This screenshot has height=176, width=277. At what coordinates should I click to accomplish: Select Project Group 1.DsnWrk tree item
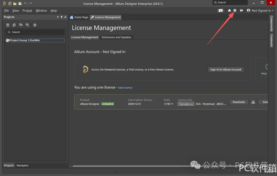click(35, 40)
